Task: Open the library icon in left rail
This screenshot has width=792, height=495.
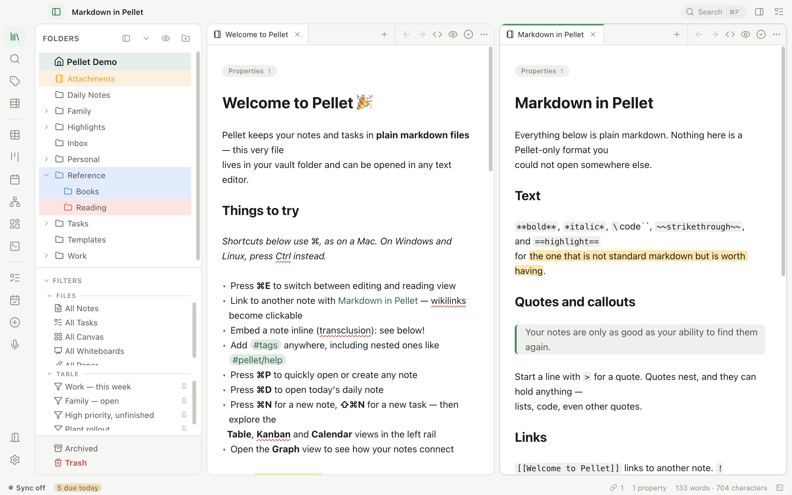Action: 15,37
